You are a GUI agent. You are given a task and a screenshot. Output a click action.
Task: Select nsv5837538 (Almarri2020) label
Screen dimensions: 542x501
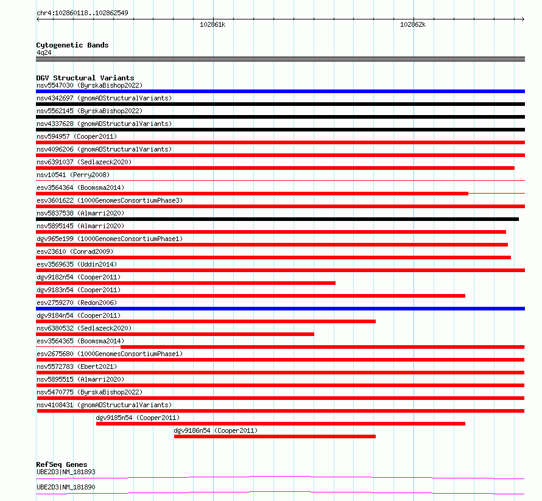click(x=80, y=213)
